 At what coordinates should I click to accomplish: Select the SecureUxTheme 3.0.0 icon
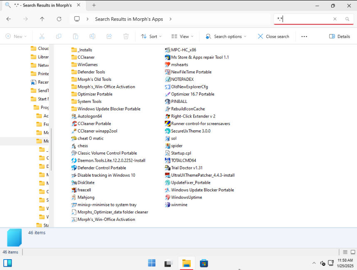pyautogui.click(x=167, y=131)
